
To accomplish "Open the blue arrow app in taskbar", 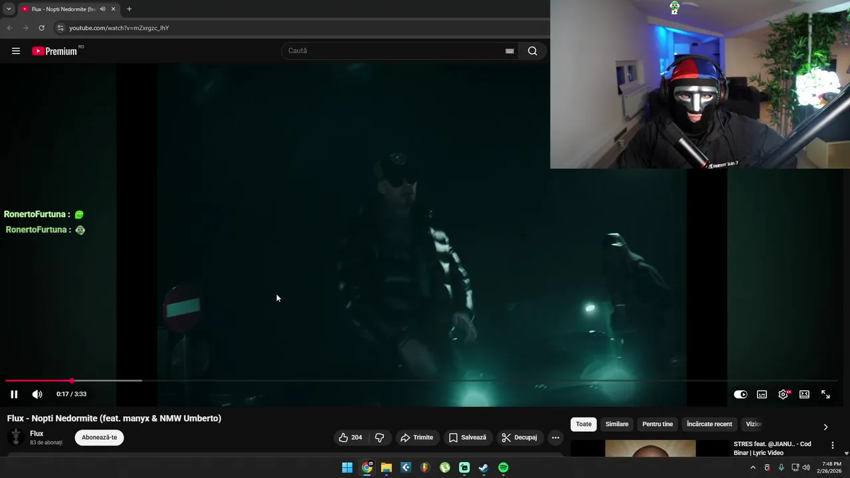I will tap(406, 467).
